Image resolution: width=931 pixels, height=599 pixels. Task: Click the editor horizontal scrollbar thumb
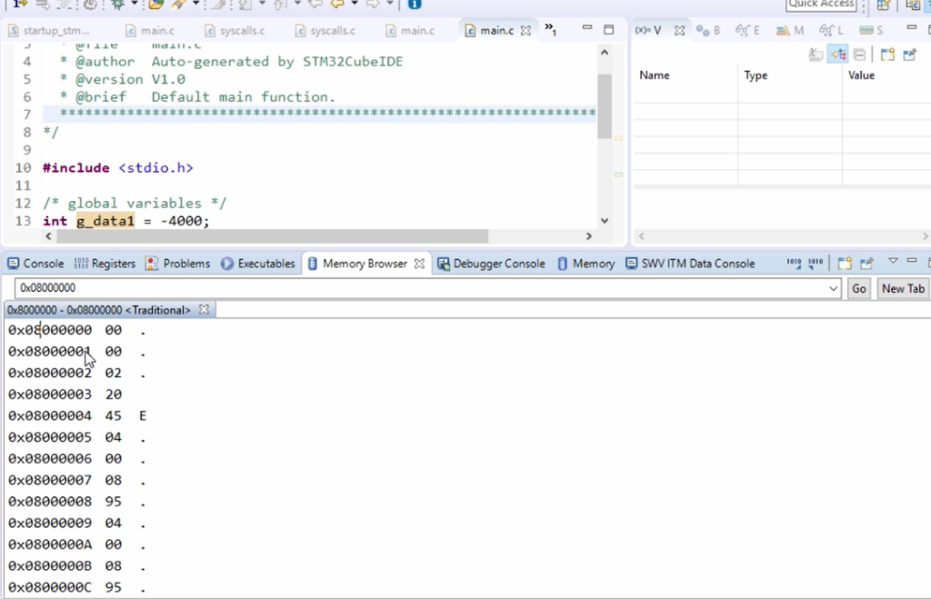coord(272,236)
